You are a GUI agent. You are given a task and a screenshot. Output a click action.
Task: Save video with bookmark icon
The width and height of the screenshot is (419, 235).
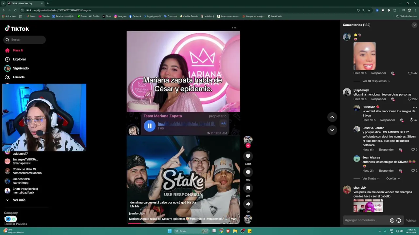point(248,188)
